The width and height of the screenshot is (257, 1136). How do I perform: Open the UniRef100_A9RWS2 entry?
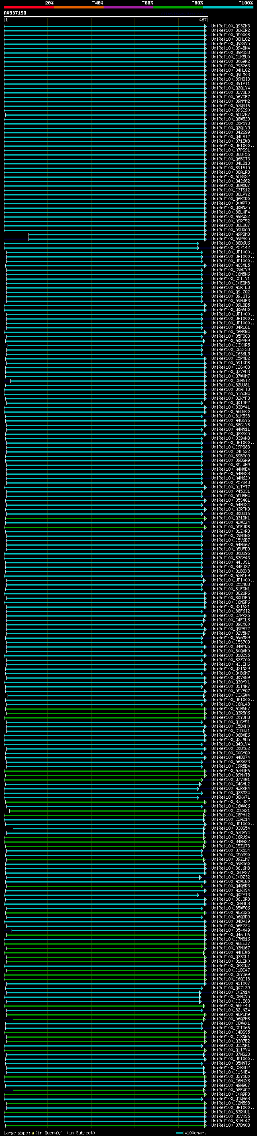230,216
